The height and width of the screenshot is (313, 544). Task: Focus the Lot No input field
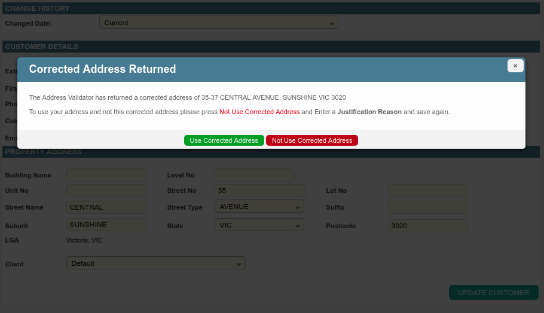[427, 191]
